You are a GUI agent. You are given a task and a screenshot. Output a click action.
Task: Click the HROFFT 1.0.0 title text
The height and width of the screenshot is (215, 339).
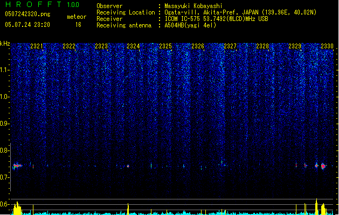pos(42,4)
